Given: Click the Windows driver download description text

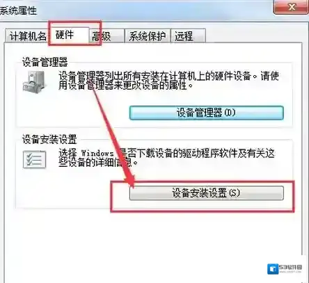Looking at the screenshot, I should pyautogui.click(x=166, y=158).
